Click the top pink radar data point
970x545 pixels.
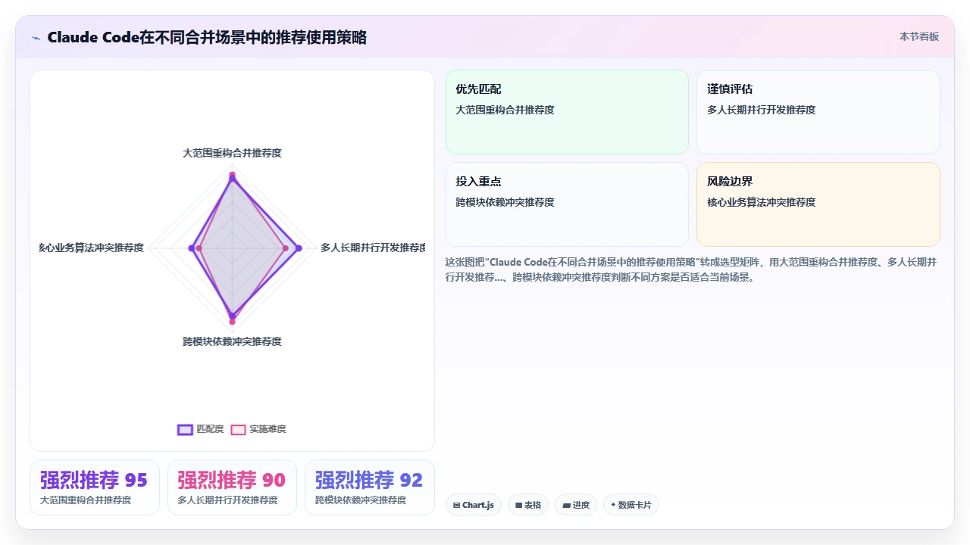click(x=232, y=174)
